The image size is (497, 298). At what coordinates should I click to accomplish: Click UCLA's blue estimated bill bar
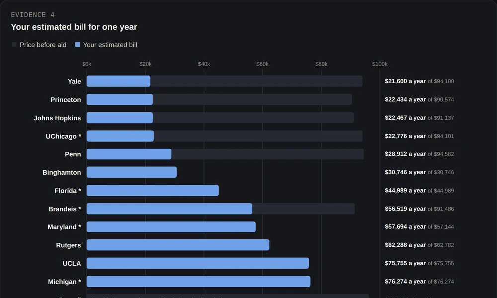click(x=198, y=263)
